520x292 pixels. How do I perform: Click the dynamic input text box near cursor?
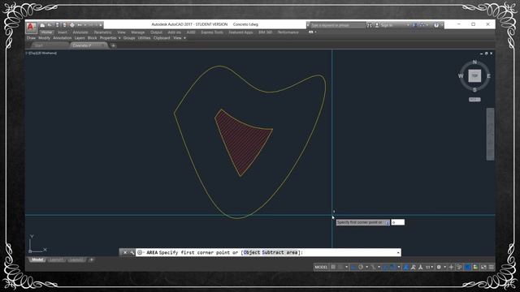coord(398,222)
